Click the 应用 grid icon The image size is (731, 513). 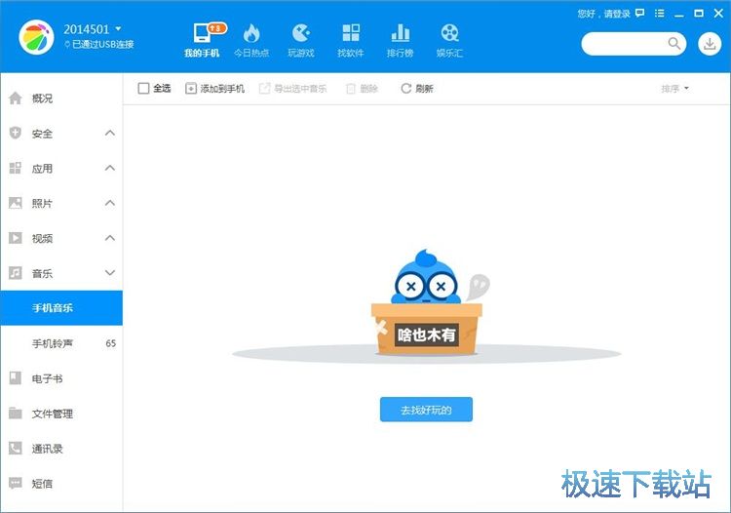coord(16,168)
